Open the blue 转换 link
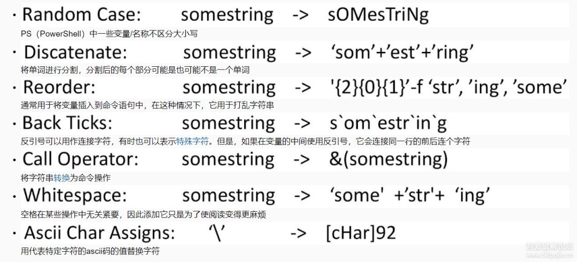The width and height of the screenshot is (577, 262). click(61, 178)
